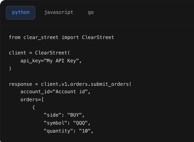The height and width of the screenshot is (142, 194).
Task: Click the "symbol": "QQQ" line
Action: (x=67, y=123)
